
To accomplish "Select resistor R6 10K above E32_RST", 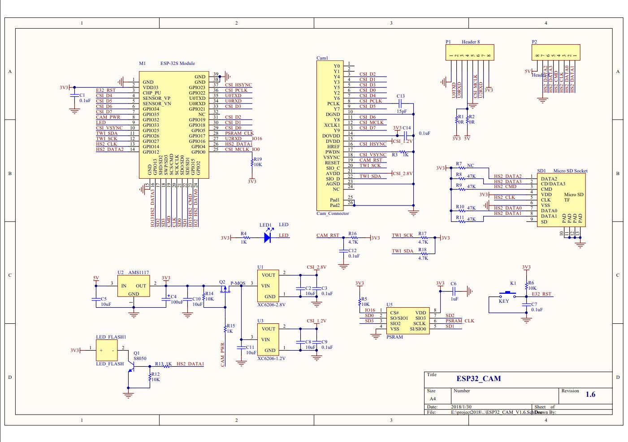I will 526,286.
